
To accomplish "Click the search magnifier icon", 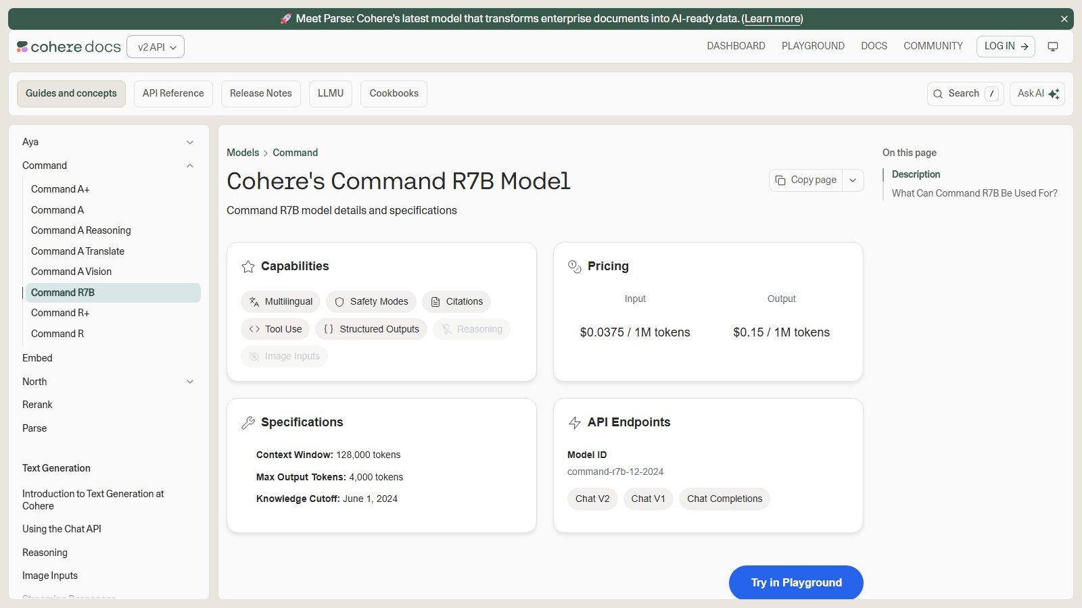I will pyautogui.click(x=938, y=94).
